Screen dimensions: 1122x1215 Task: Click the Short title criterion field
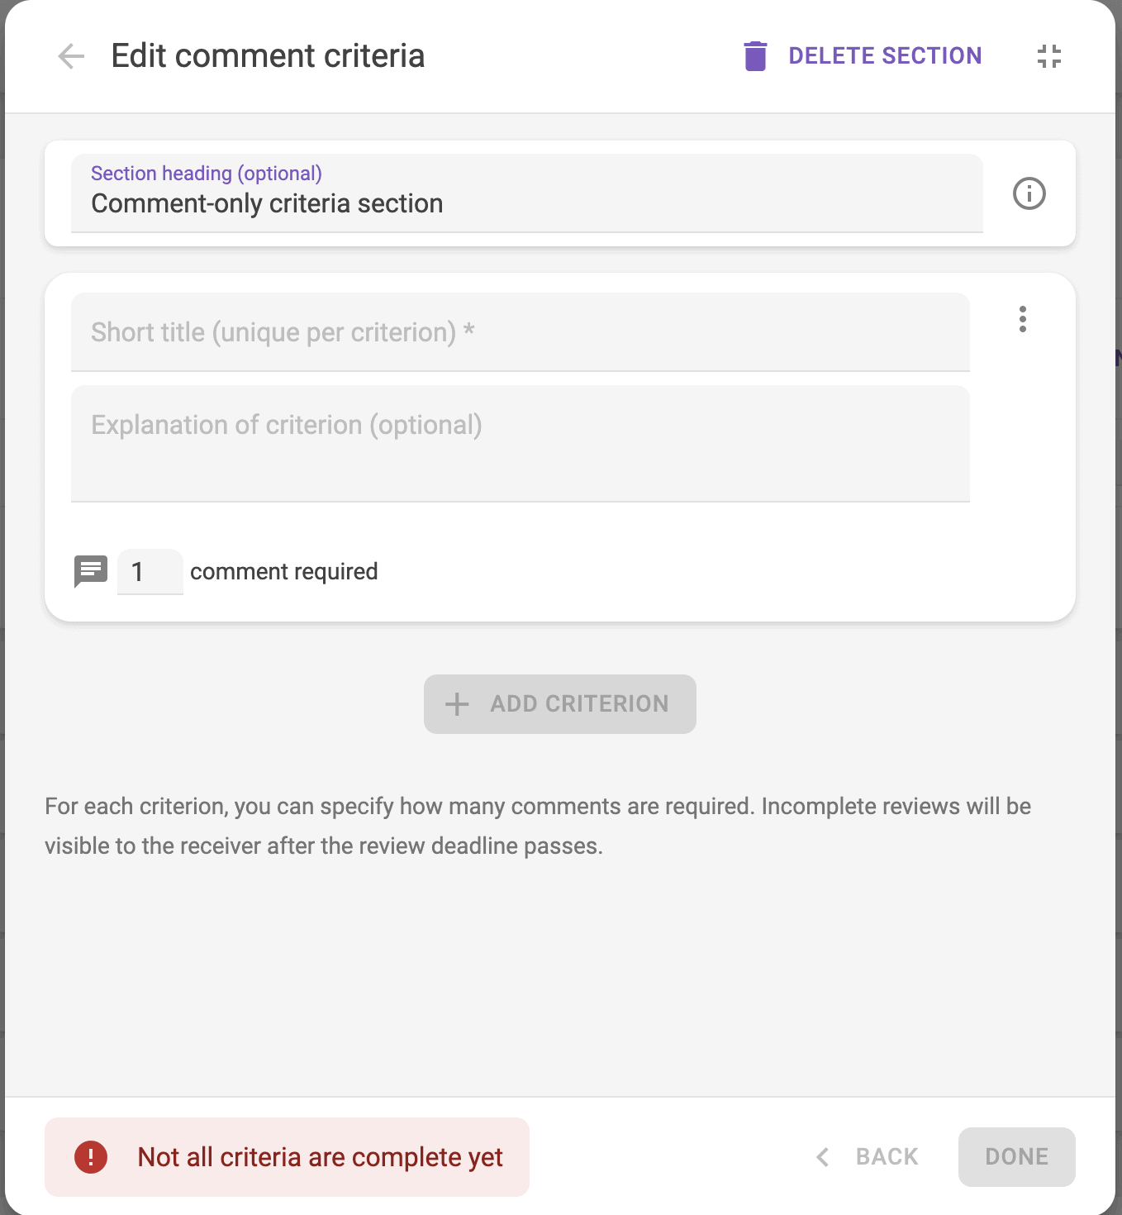tap(520, 332)
